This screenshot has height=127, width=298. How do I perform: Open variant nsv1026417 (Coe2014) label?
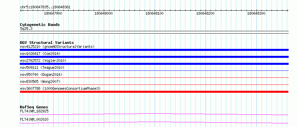40,54
